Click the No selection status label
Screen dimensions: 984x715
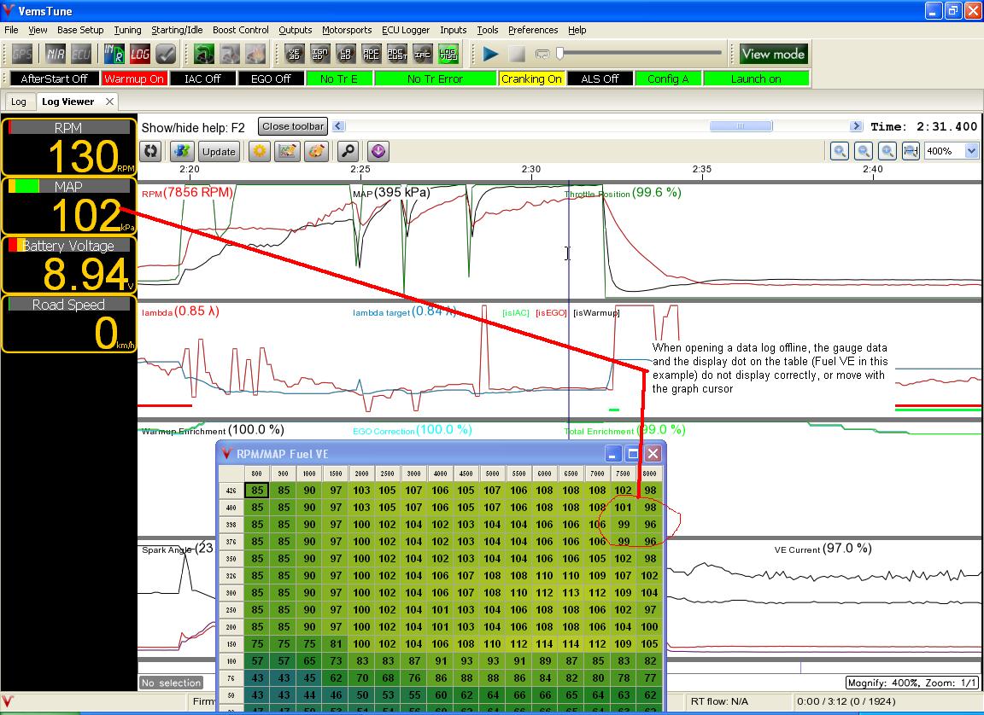[x=172, y=683]
